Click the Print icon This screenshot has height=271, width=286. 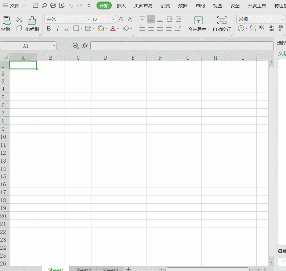pyautogui.click(x=53, y=5)
